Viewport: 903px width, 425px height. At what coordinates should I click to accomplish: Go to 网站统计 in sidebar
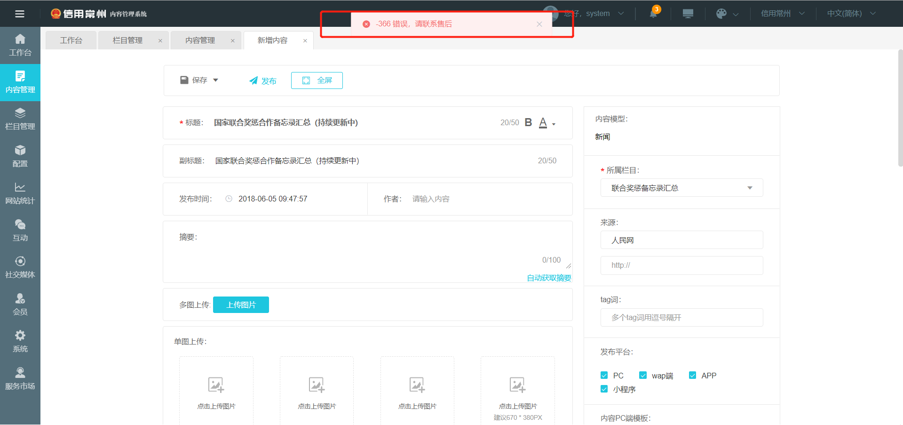pyautogui.click(x=20, y=193)
